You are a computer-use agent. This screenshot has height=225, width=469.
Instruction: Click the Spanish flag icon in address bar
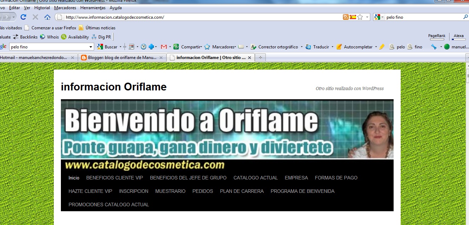point(353,17)
